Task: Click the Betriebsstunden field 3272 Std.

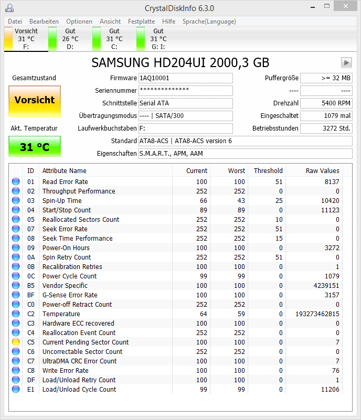Action: click(326, 128)
